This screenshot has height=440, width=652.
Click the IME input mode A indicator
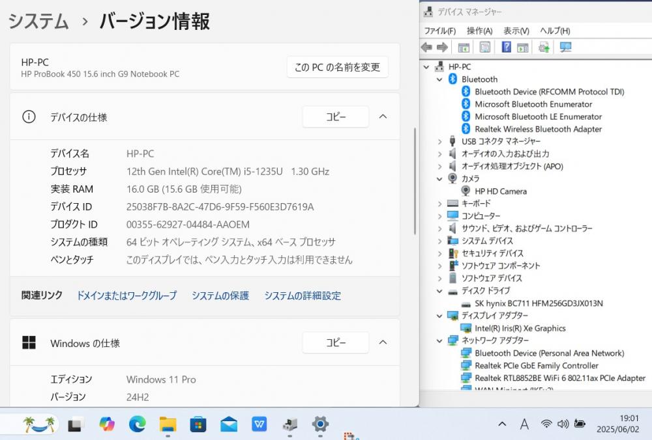pos(524,424)
